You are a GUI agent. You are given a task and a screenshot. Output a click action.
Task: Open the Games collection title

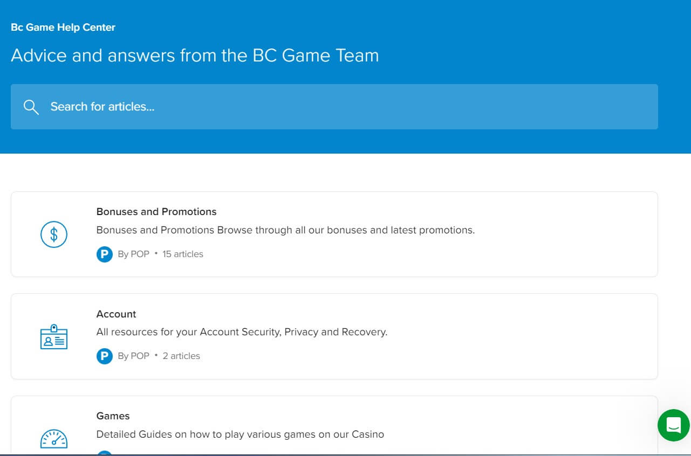pos(113,416)
